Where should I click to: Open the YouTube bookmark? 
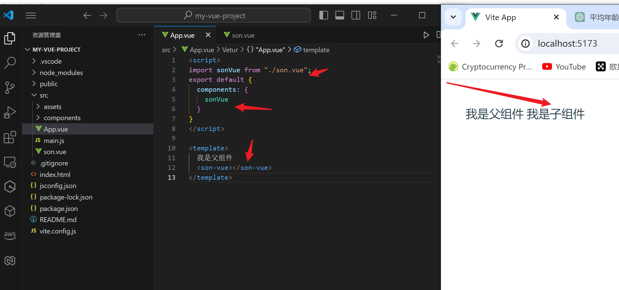[564, 67]
